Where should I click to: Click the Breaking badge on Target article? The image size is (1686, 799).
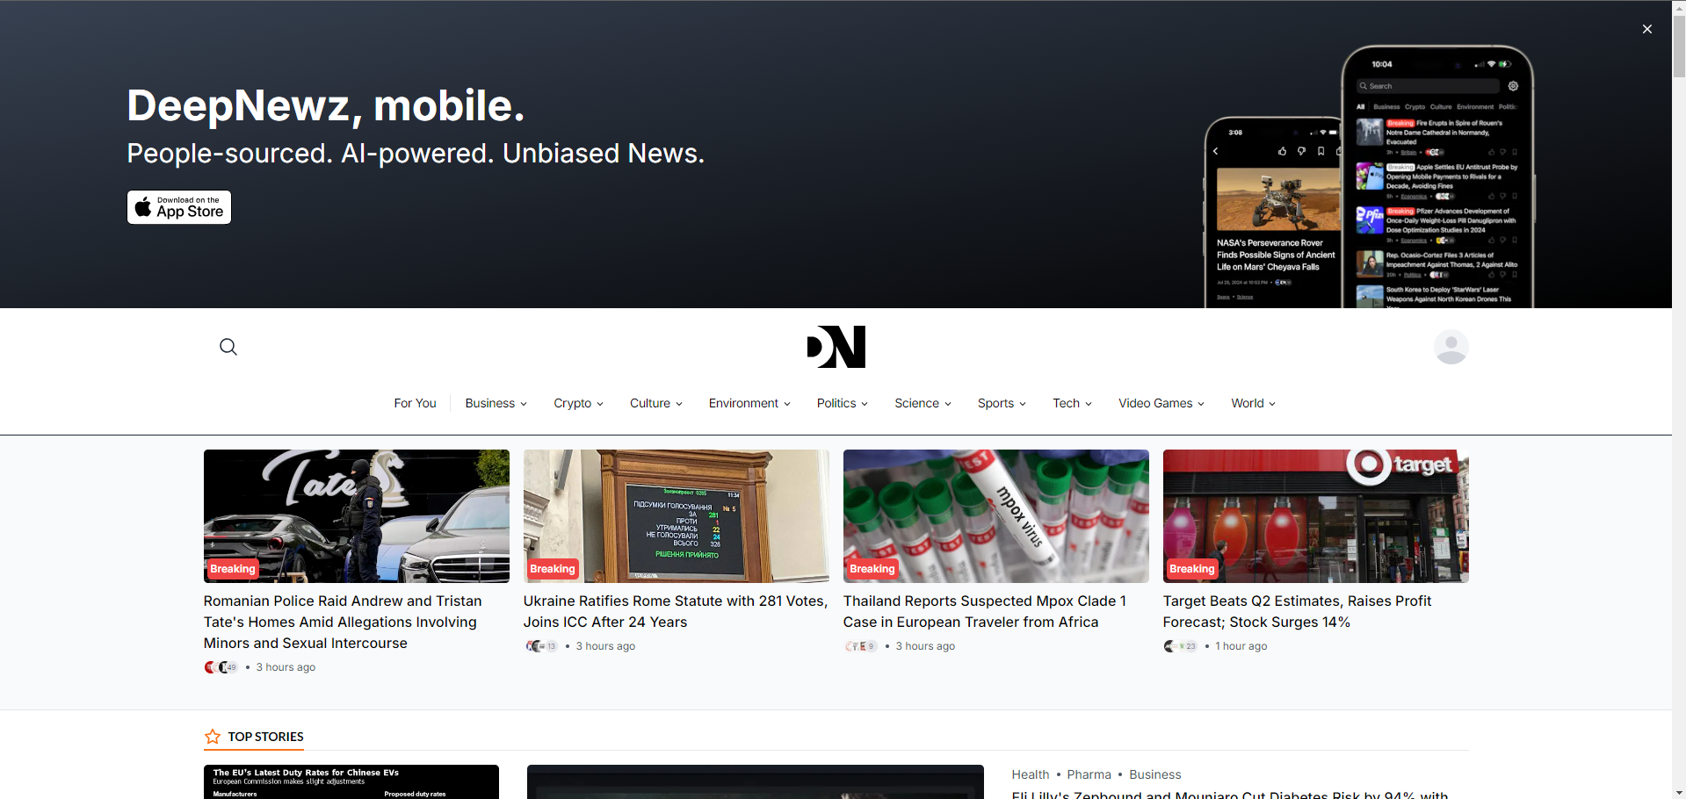1192,569
